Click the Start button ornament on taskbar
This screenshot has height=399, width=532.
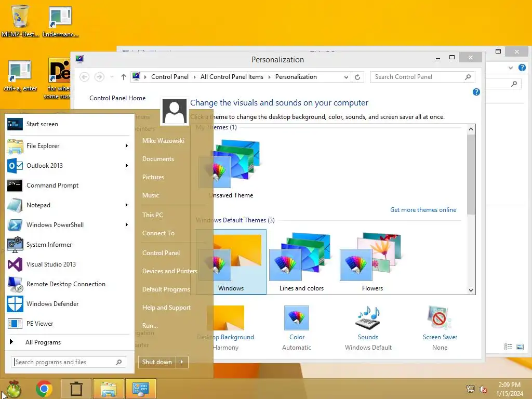[x=14, y=389]
